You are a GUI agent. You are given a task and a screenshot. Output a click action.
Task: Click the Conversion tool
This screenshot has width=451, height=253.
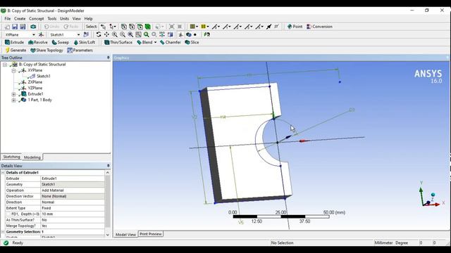(x=319, y=27)
